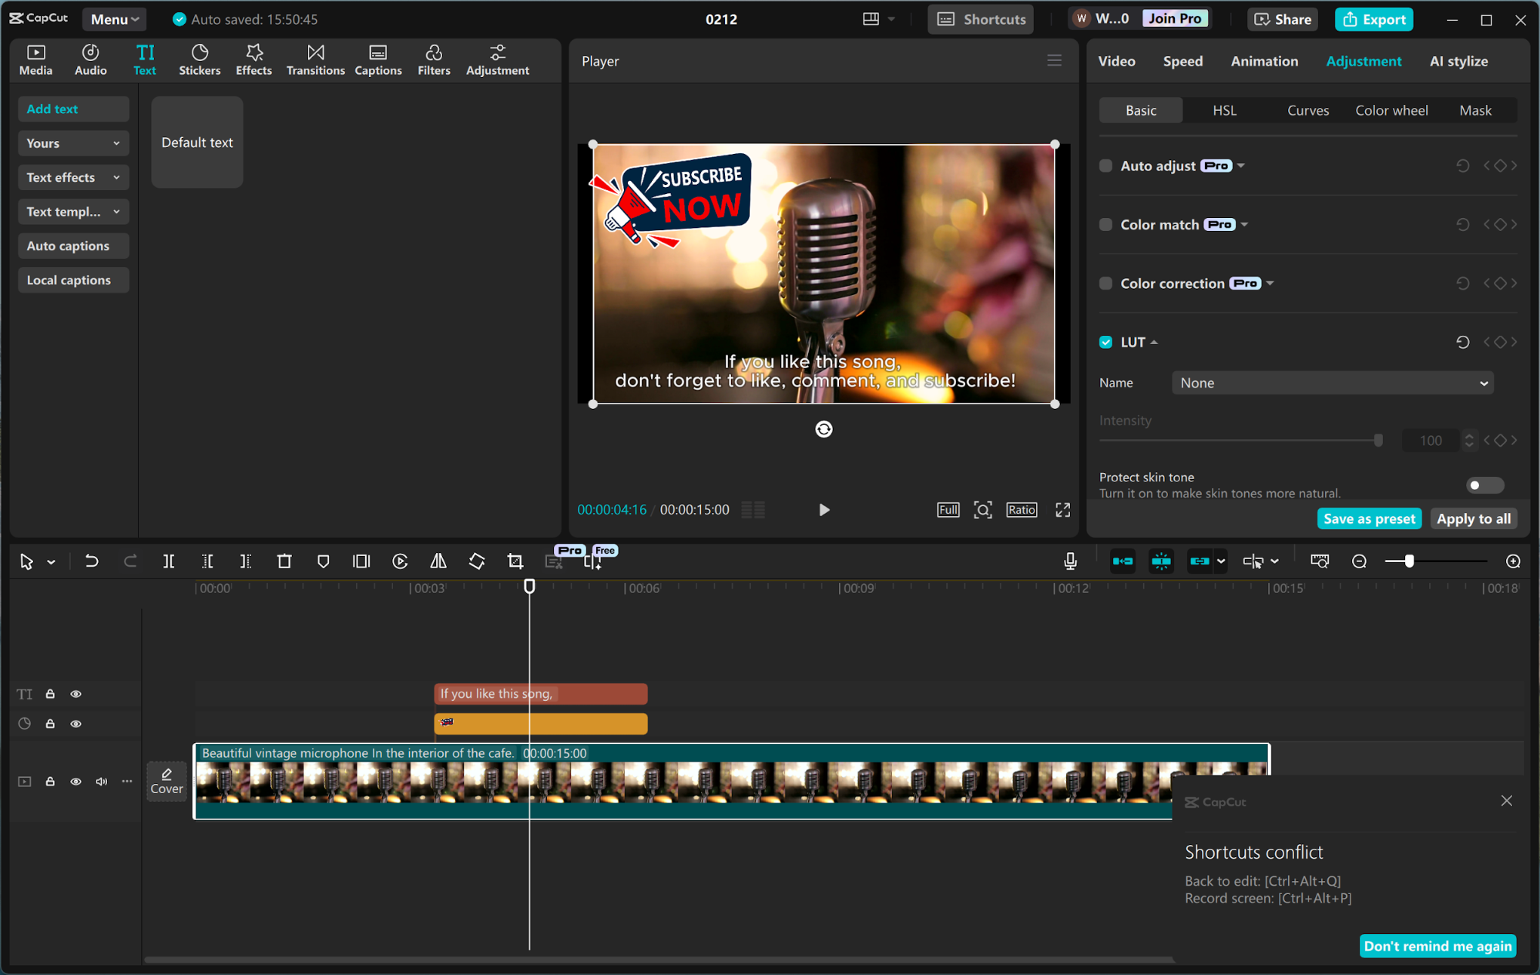Switch to the Speed tab
This screenshot has width=1540, height=975.
click(x=1183, y=61)
